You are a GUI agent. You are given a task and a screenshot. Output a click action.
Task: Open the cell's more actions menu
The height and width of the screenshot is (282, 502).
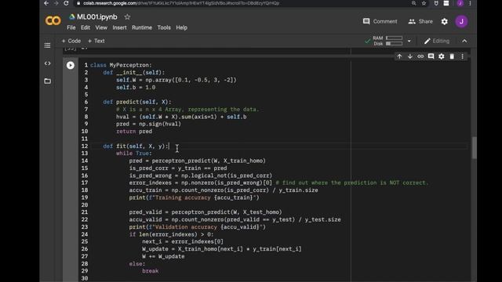pyautogui.click(x=462, y=56)
